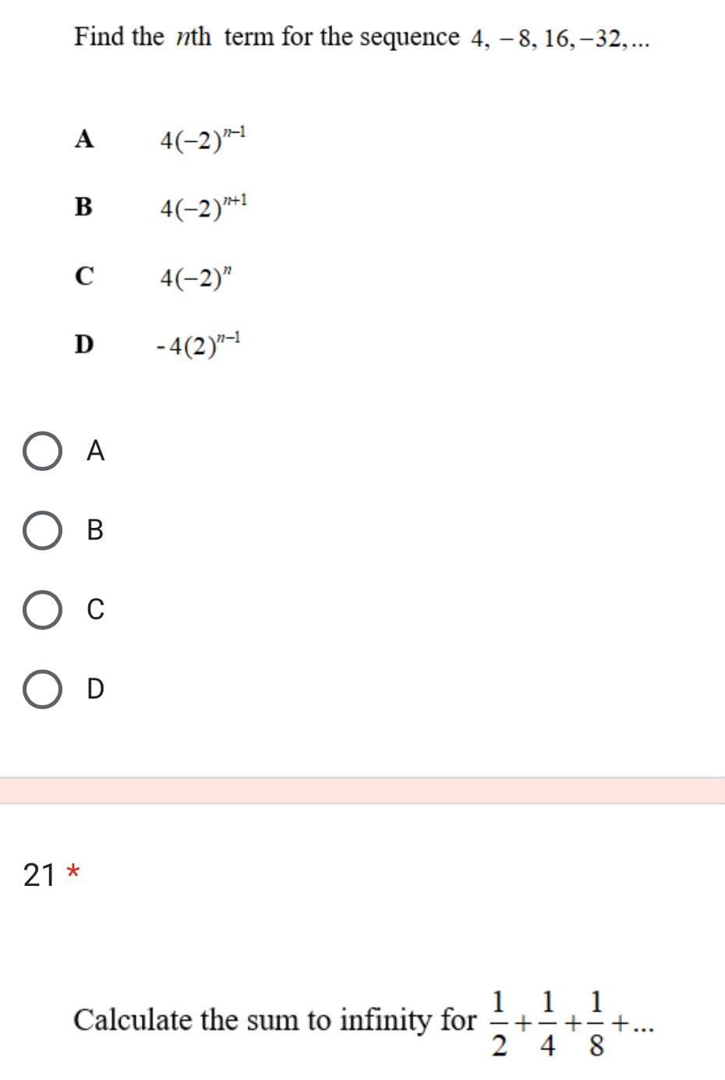This screenshot has width=725, height=1080.
Task: Click 'Calculate the sum to infinity' text
Action: [274, 1020]
